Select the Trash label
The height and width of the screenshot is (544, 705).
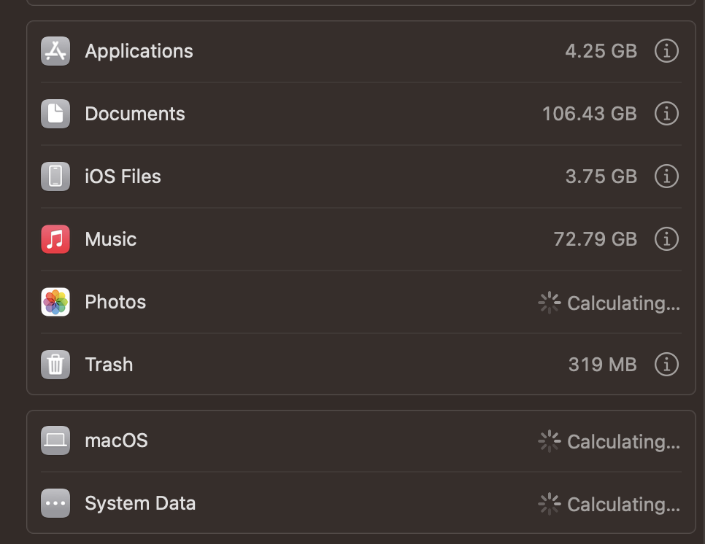click(109, 365)
